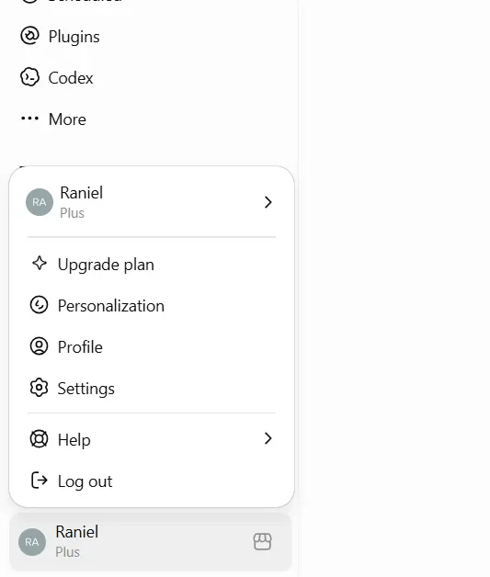Expand the Help submenu chevron
The height and width of the screenshot is (577, 490).
(x=268, y=438)
